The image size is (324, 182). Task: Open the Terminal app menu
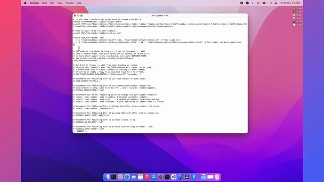coord(34,3)
